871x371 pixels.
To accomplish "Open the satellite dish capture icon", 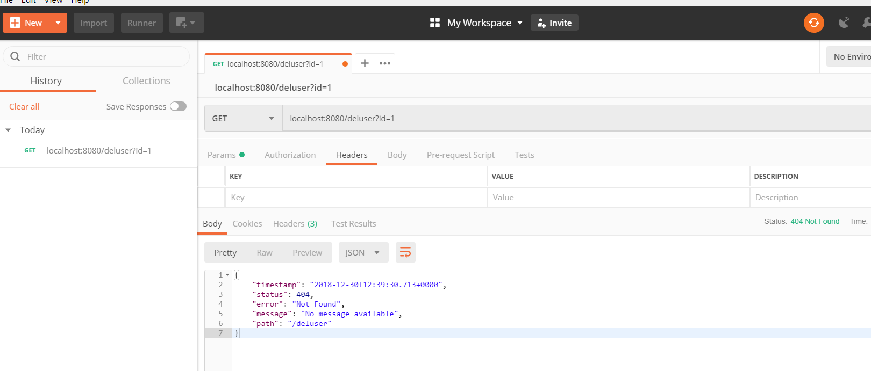I will (844, 23).
